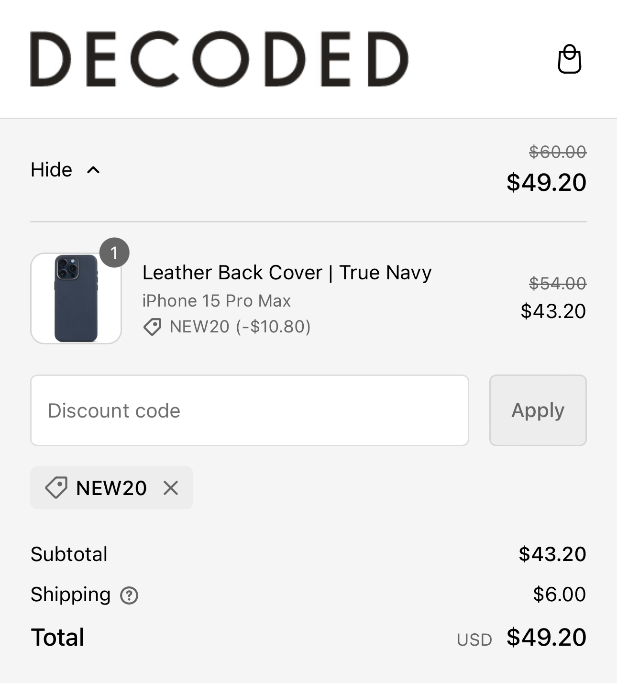
Task: Apply the discount code
Action: point(538,410)
